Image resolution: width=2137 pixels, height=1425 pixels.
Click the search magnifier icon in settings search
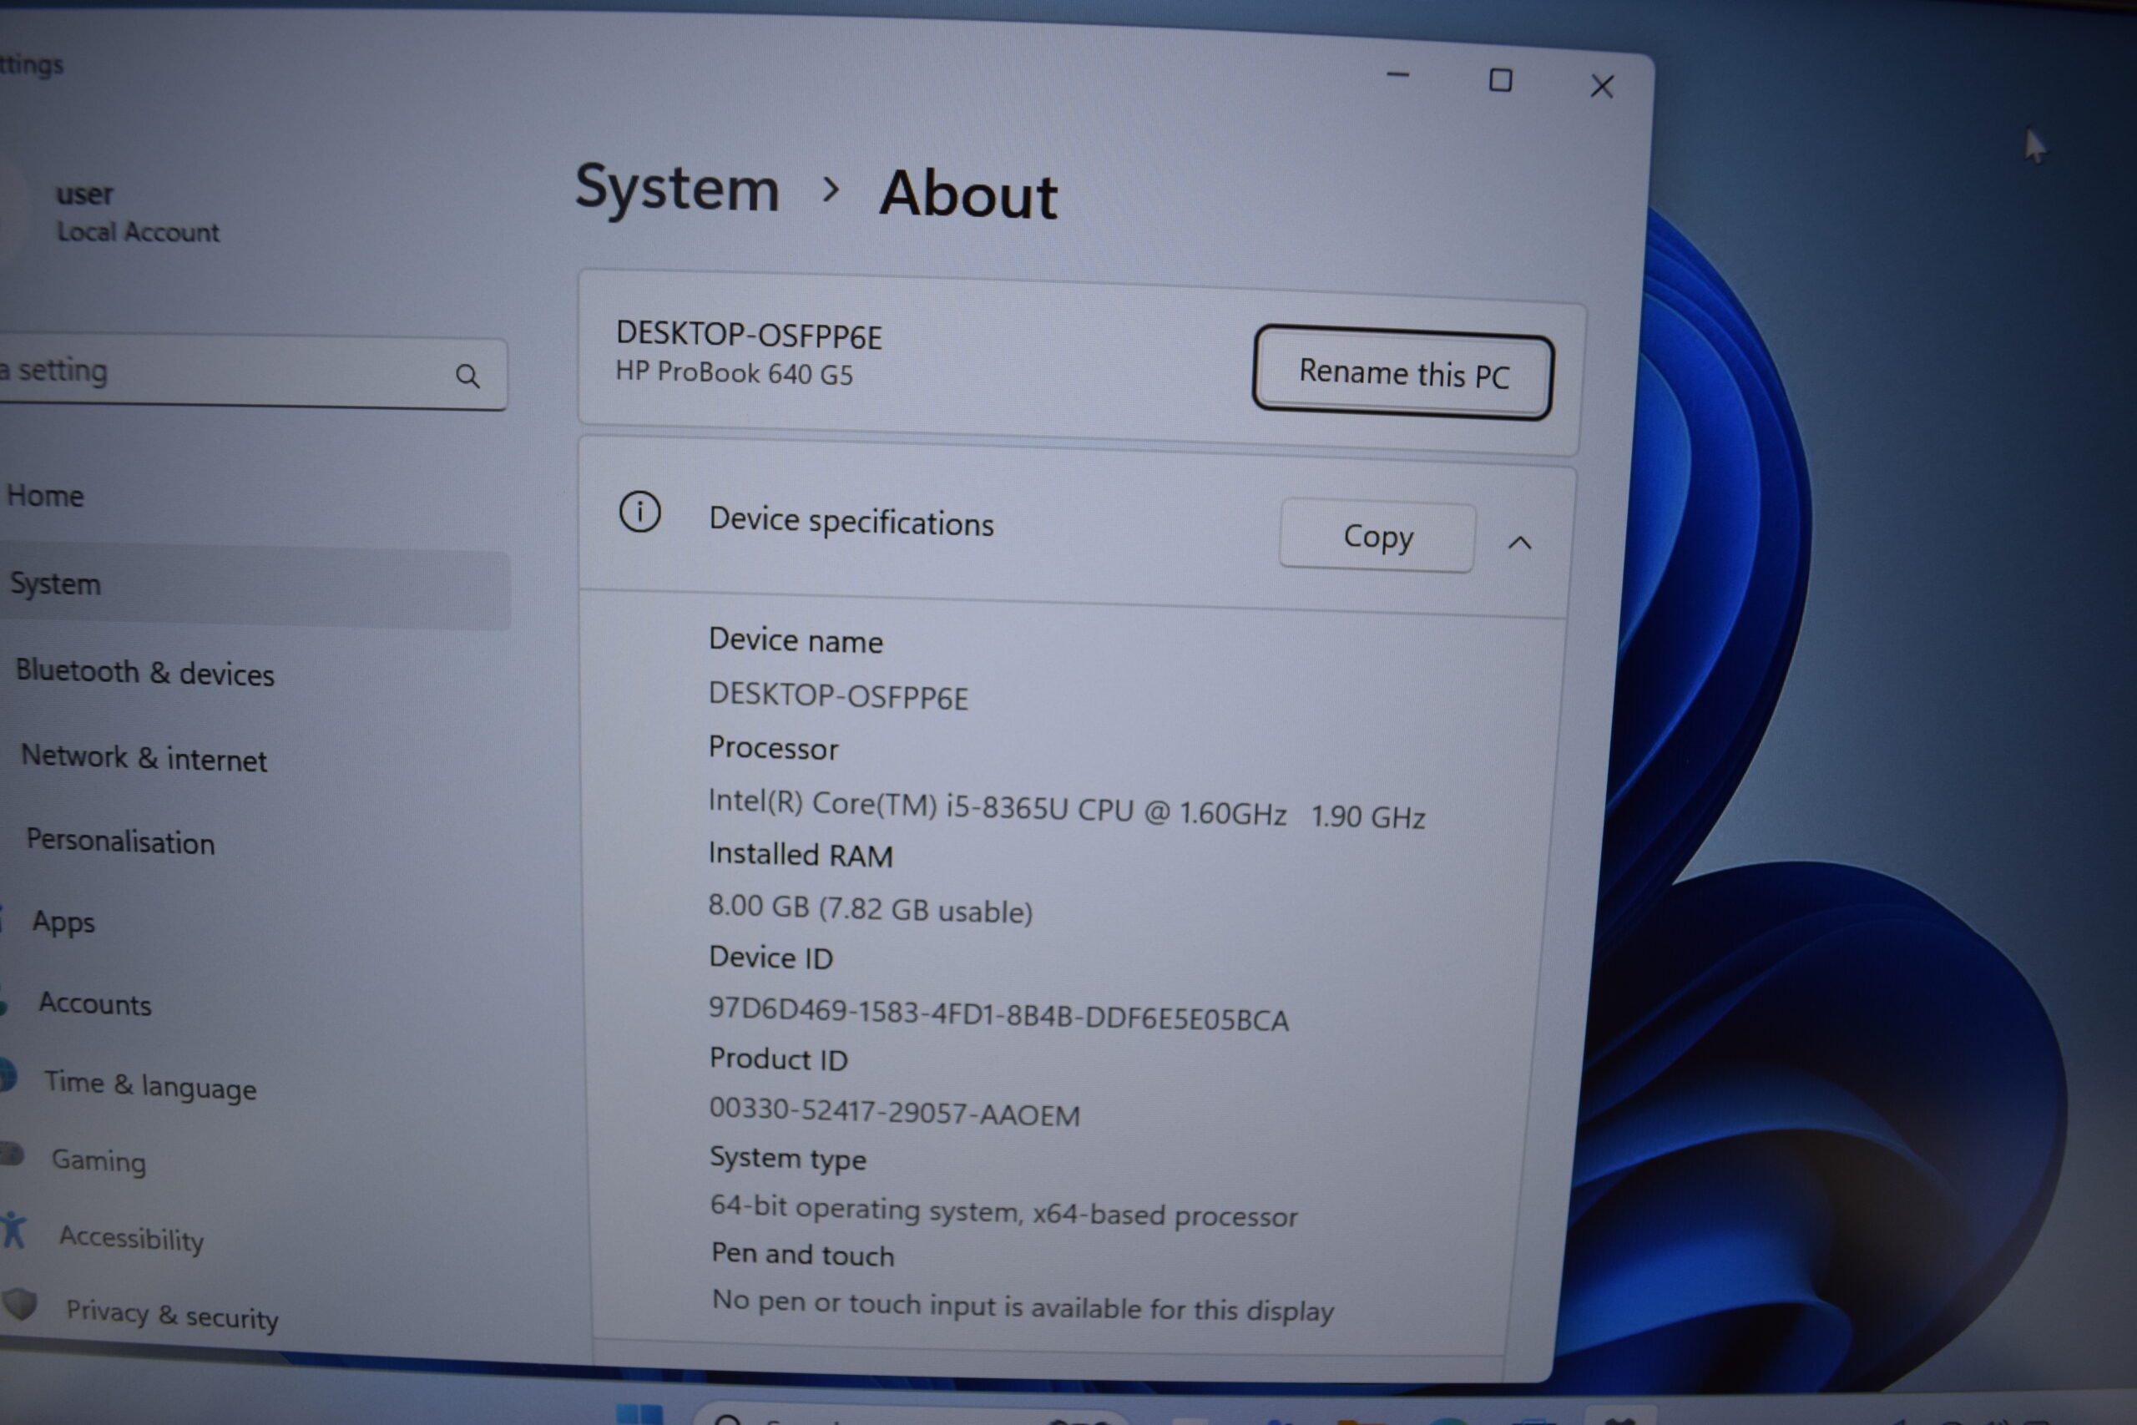[467, 376]
